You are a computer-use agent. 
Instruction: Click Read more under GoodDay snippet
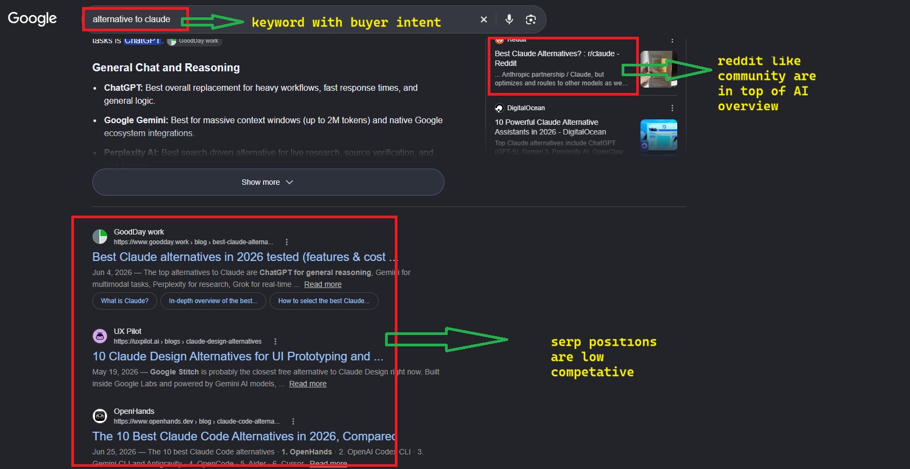322,284
